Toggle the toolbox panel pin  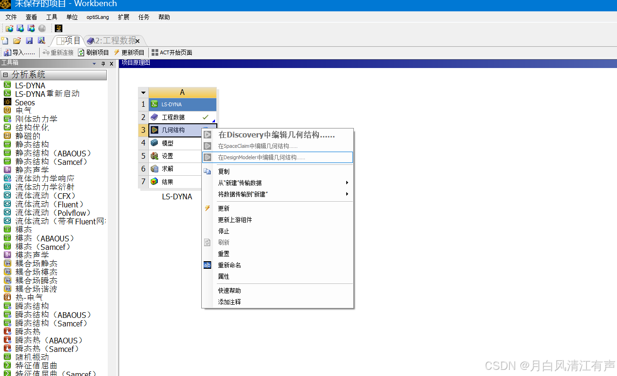[x=103, y=64]
